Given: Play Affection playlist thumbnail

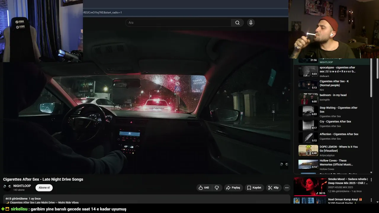Looking at the screenshot, I should 308,138.
